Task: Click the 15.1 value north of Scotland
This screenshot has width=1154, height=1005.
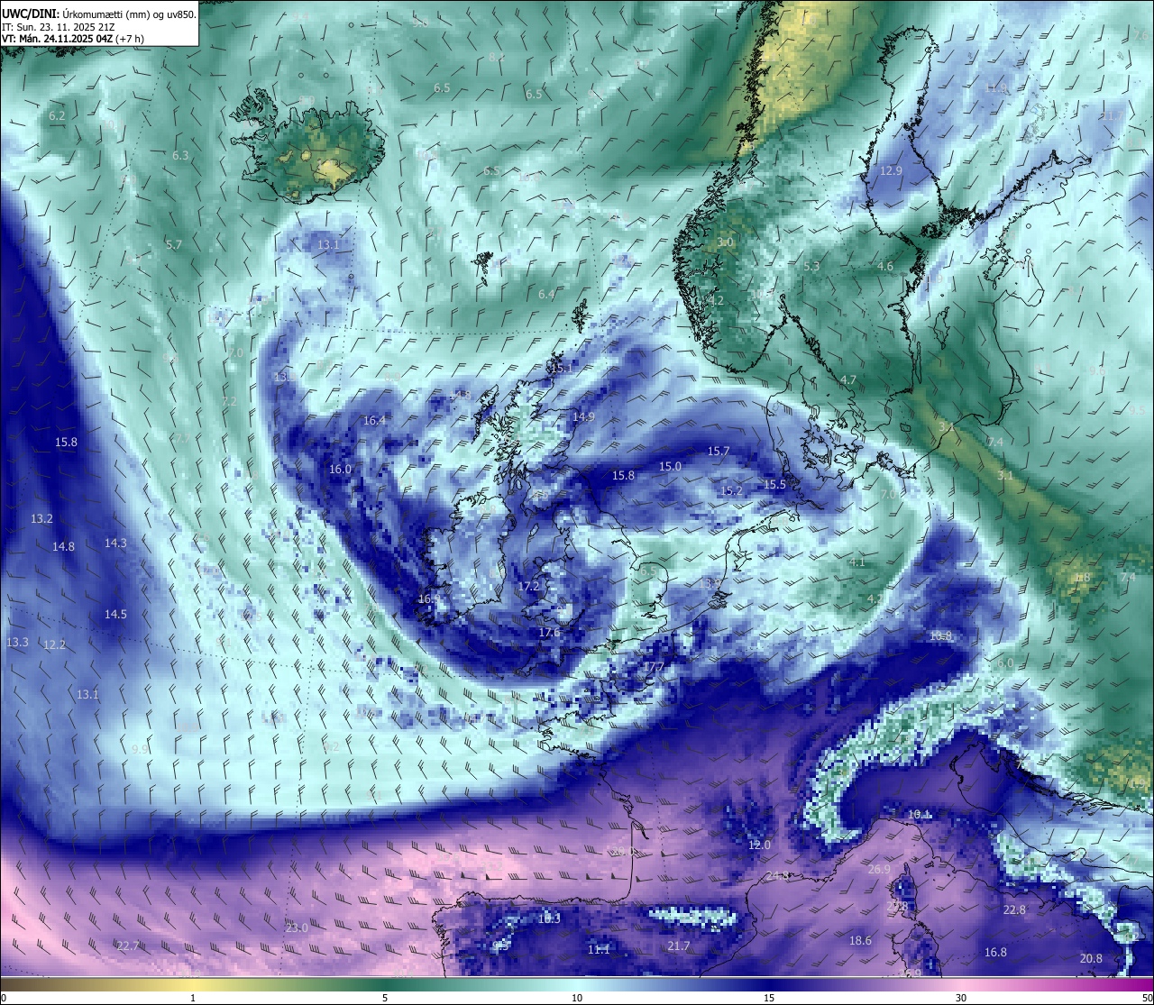Action: [x=562, y=369]
